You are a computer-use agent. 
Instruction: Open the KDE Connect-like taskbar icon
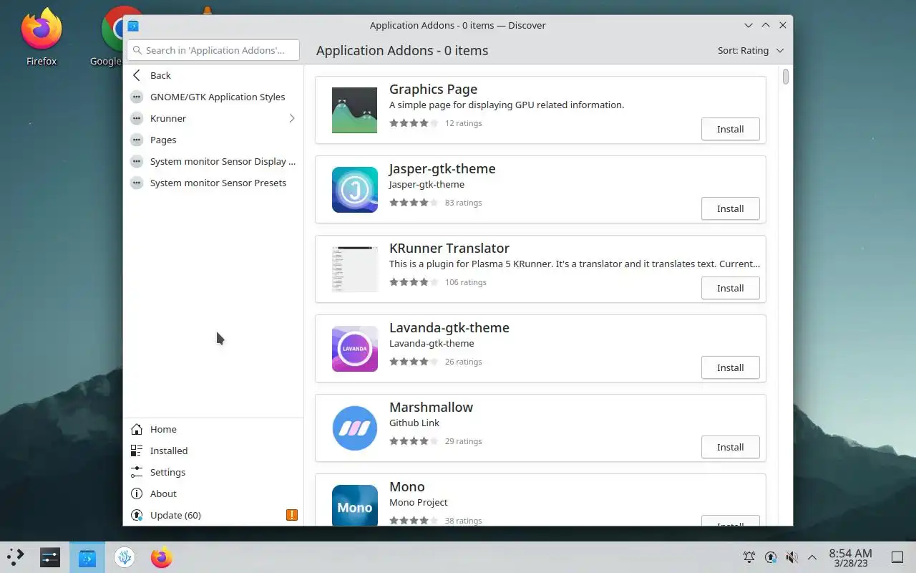tap(125, 557)
